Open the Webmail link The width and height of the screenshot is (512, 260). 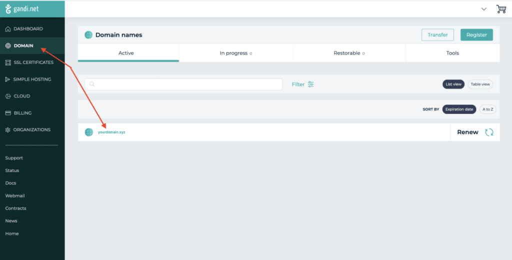[x=15, y=196]
